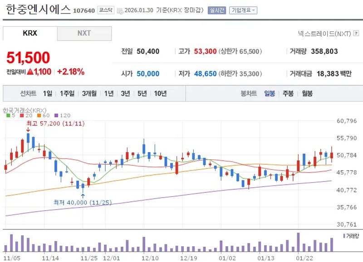This screenshot has width=363, height=262.
Task: Click the 거래대금 value 18,383 백만
Action: click(x=334, y=74)
